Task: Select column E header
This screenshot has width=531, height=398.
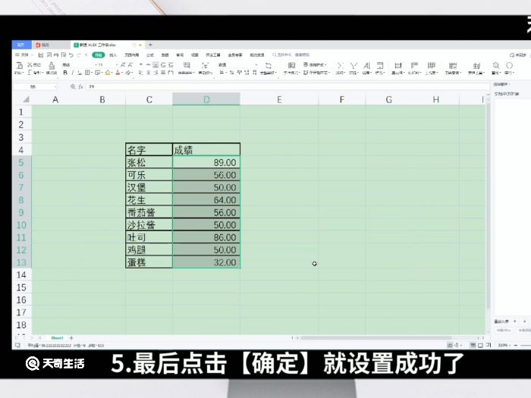Action: coord(279,99)
